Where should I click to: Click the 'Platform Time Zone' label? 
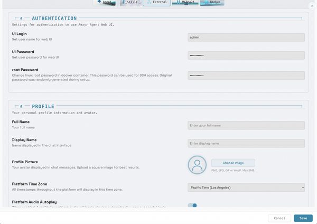tap(30, 184)
